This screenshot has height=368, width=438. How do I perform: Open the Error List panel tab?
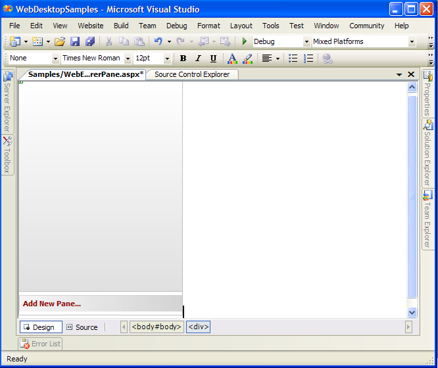pos(41,344)
